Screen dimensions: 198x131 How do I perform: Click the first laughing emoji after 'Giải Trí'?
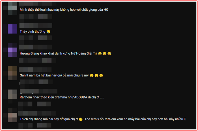100,54
